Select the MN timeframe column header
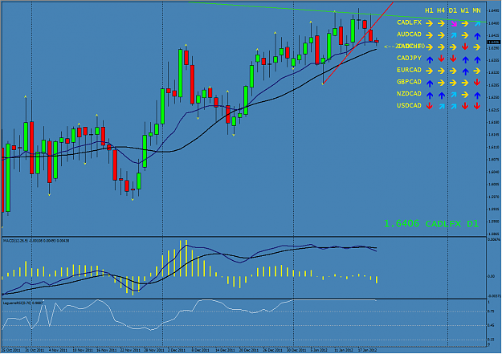 [x=477, y=10]
